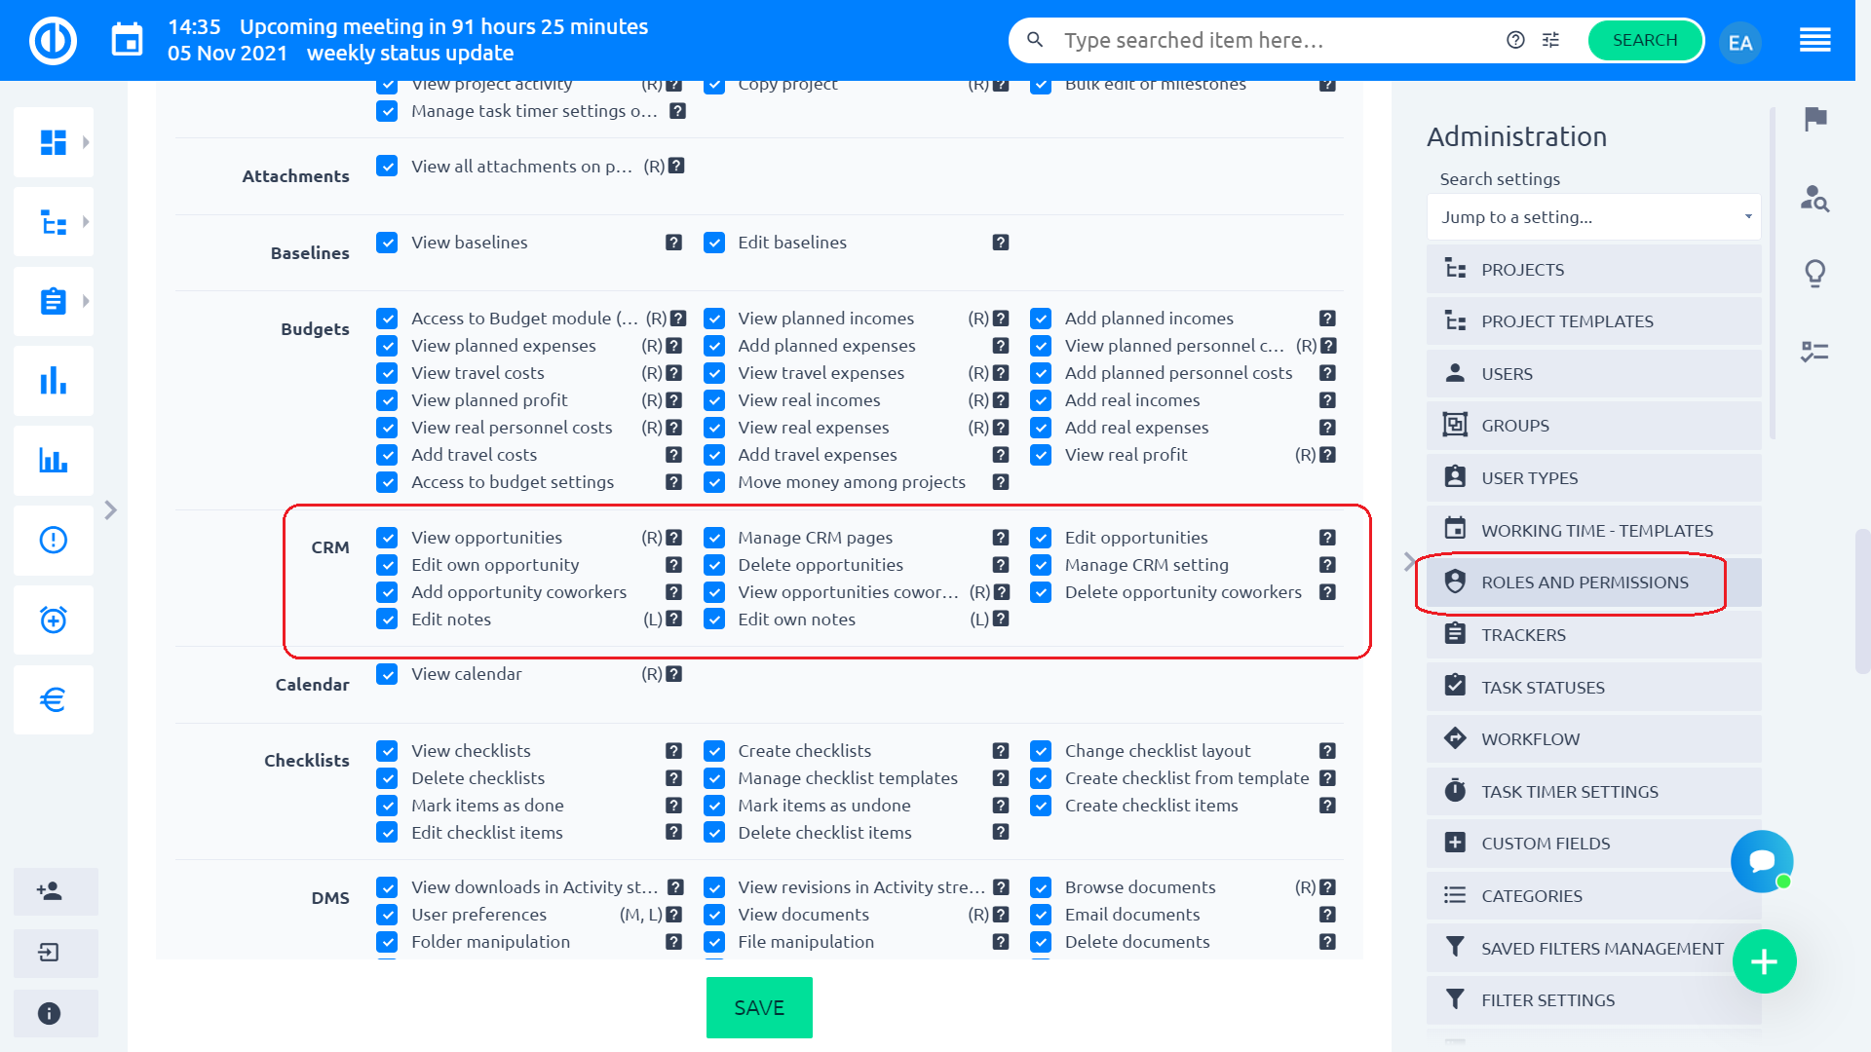Open WORKING TIME - TEMPLATES item
The image size is (1871, 1052).
(x=1593, y=531)
